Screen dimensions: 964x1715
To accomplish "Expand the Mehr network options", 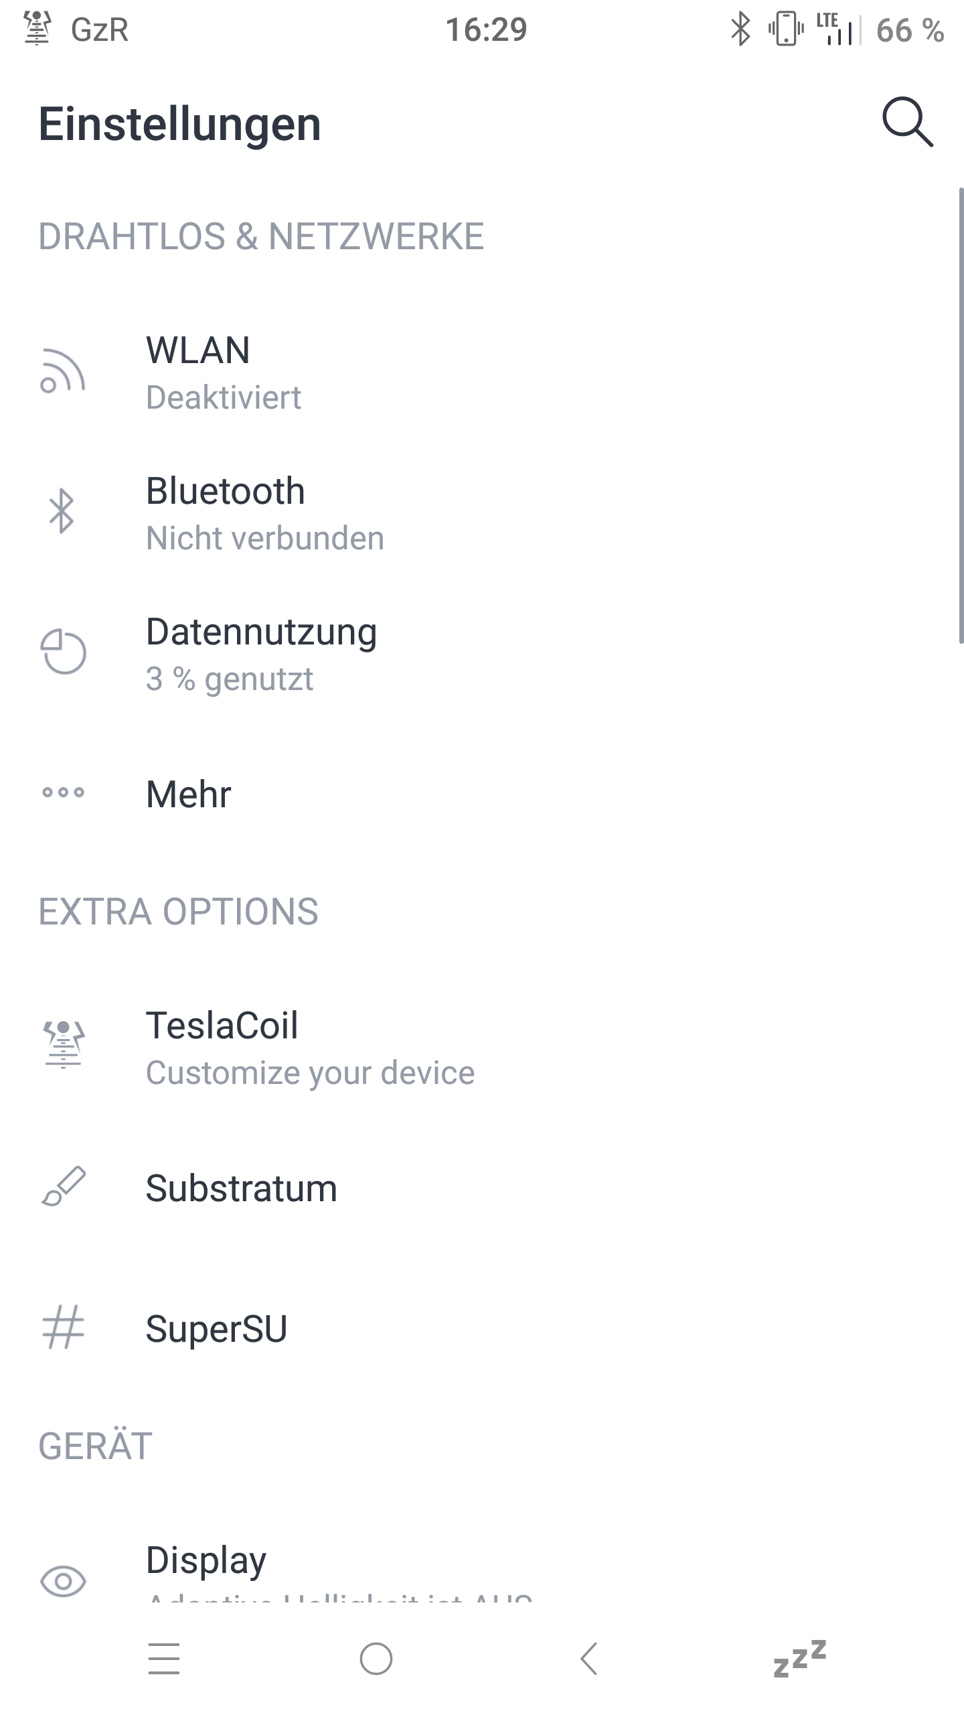I will point(189,794).
